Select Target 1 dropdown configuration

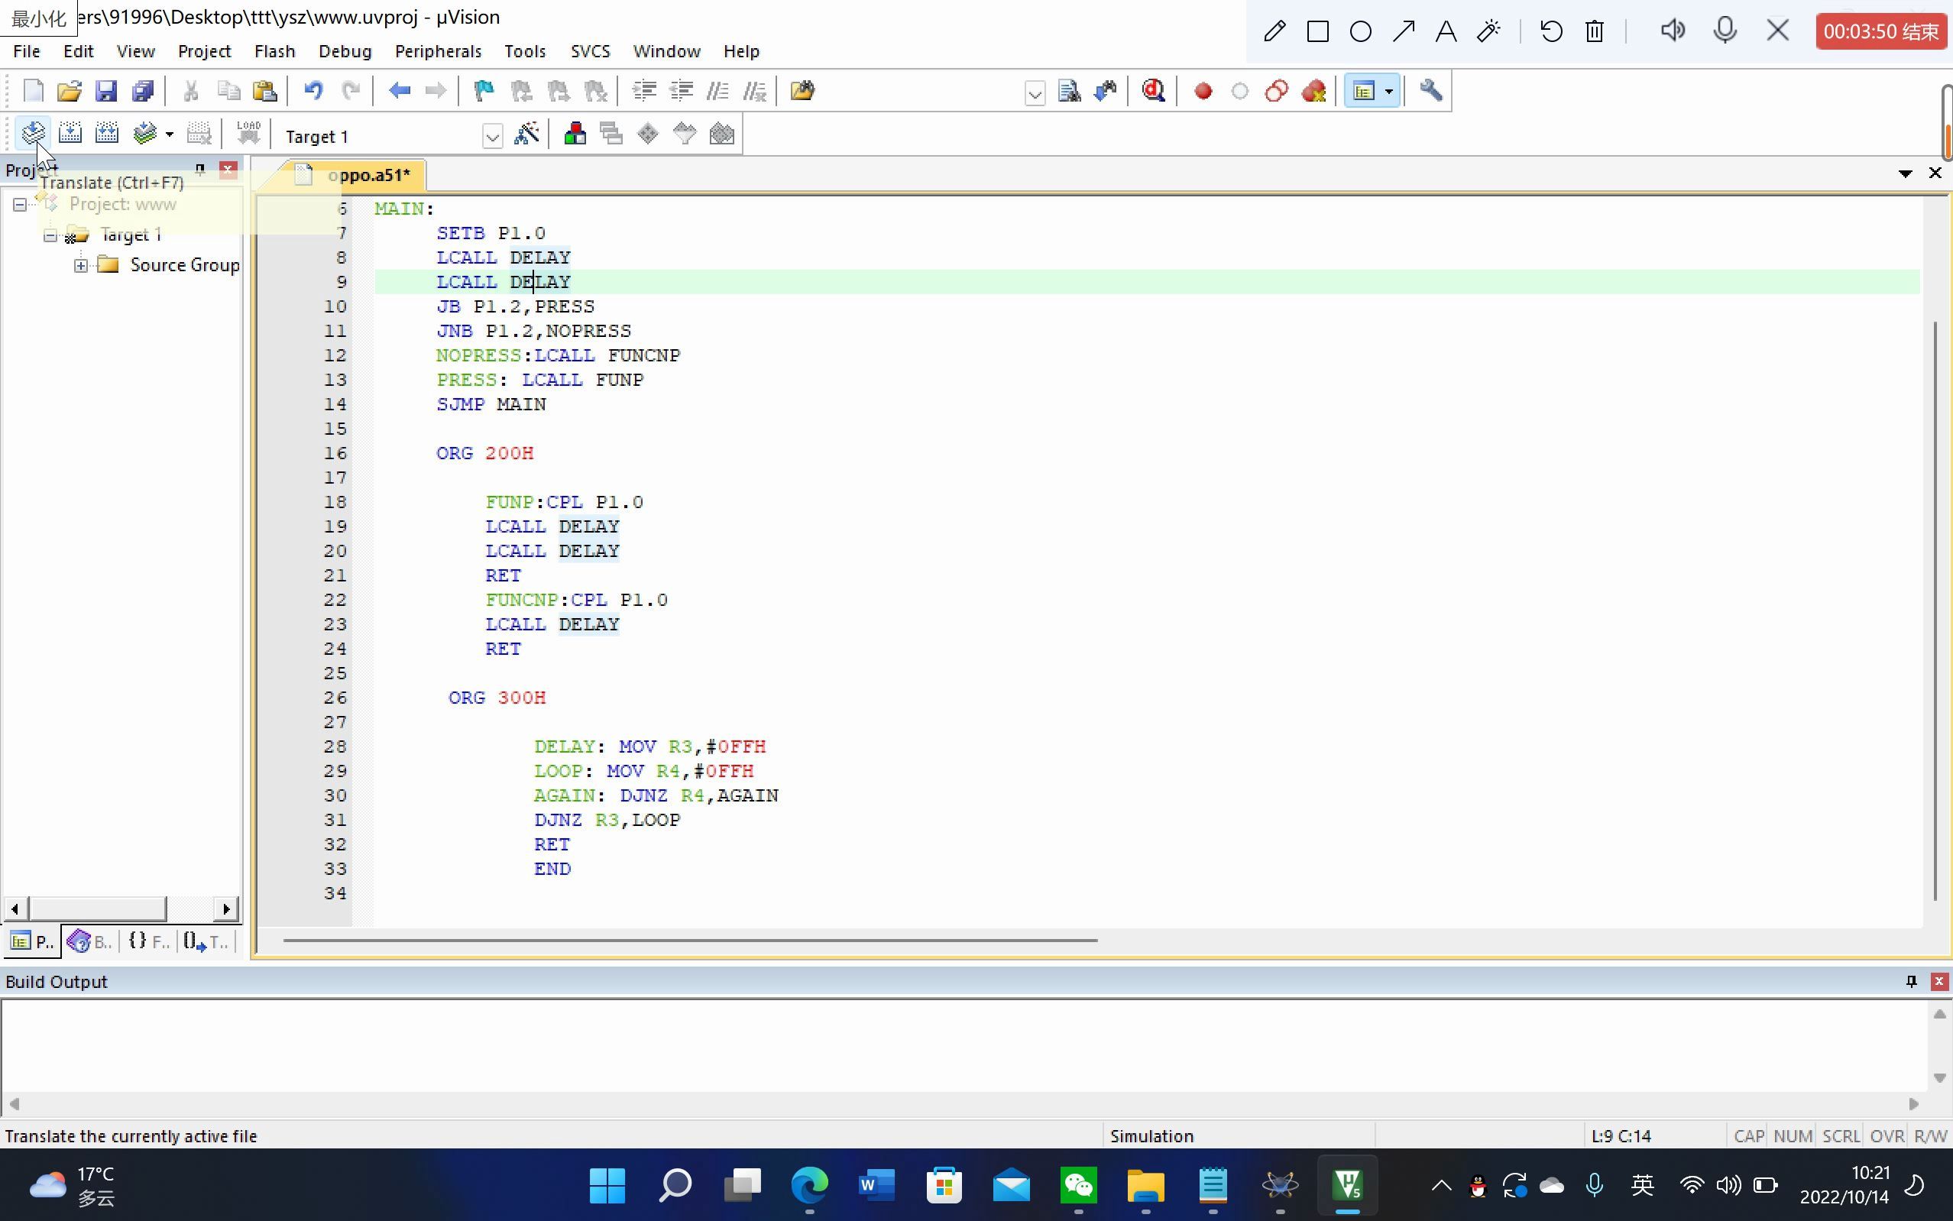492,135
